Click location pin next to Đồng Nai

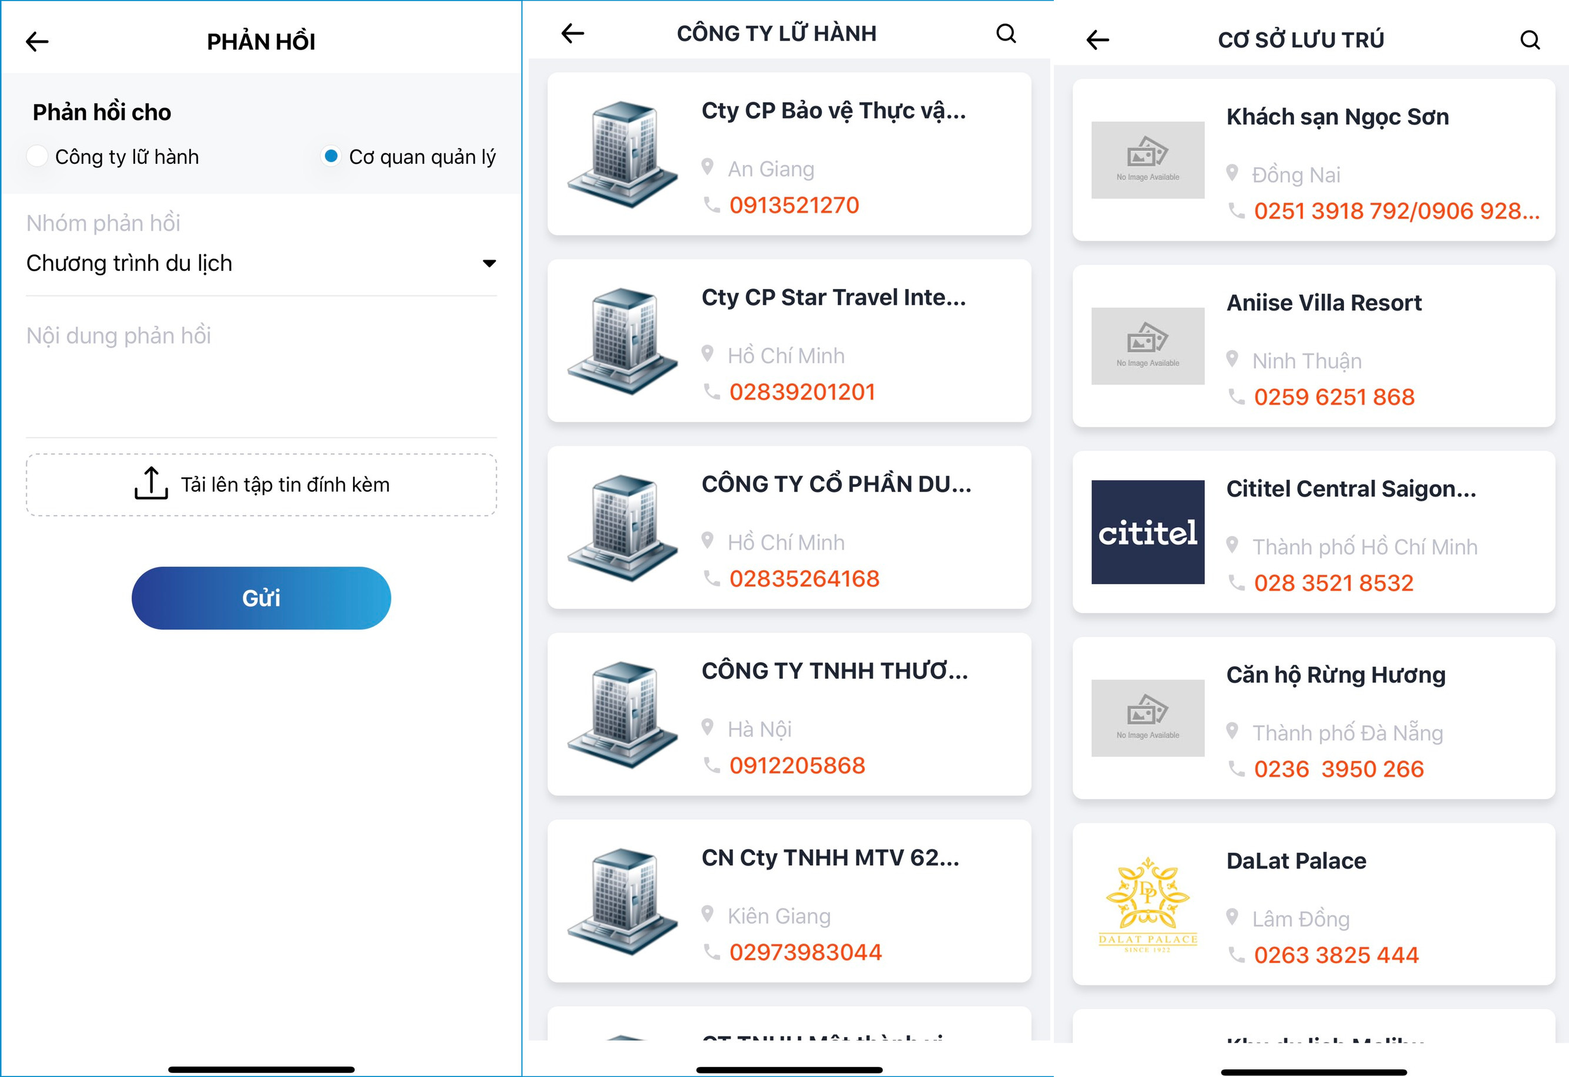(1232, 173)
